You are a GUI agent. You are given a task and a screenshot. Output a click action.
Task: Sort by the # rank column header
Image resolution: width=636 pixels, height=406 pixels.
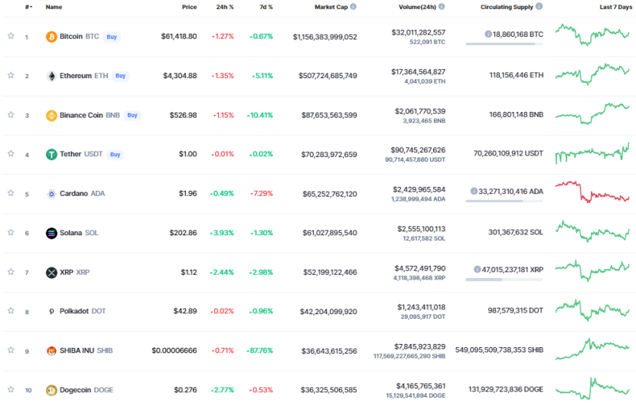point(28,7)
